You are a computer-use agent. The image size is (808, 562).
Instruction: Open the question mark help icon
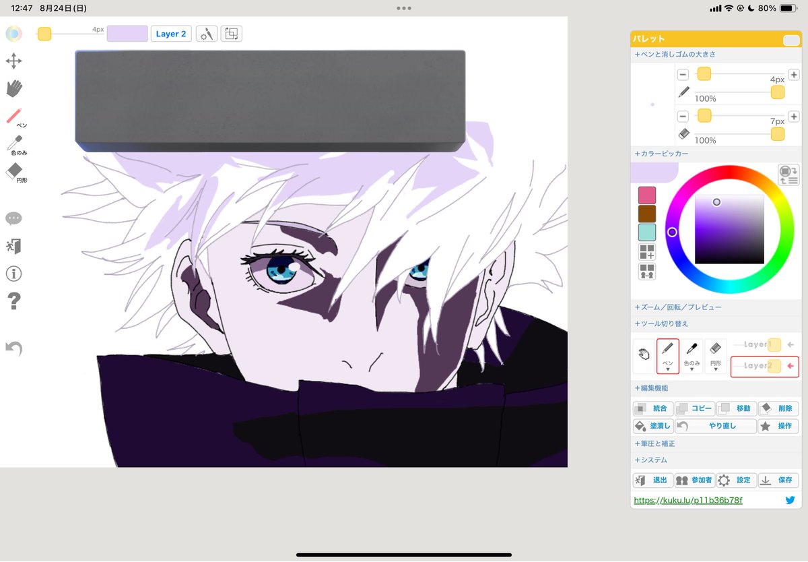13,301
